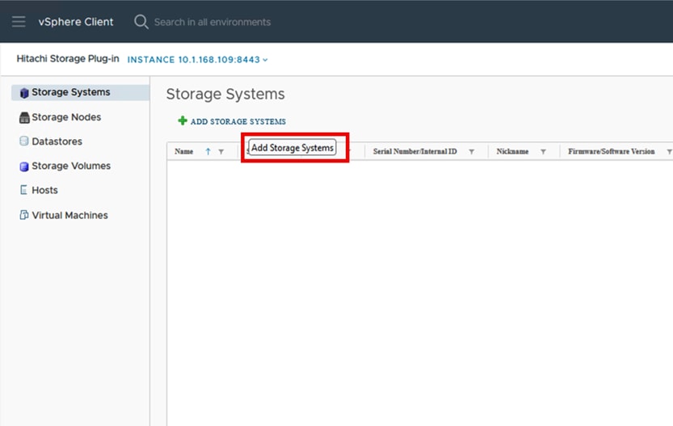This screenshot has height=426, width=673.
Task: Open the Firmware/Software Version column filter
Action: click(x=668, y=152)
